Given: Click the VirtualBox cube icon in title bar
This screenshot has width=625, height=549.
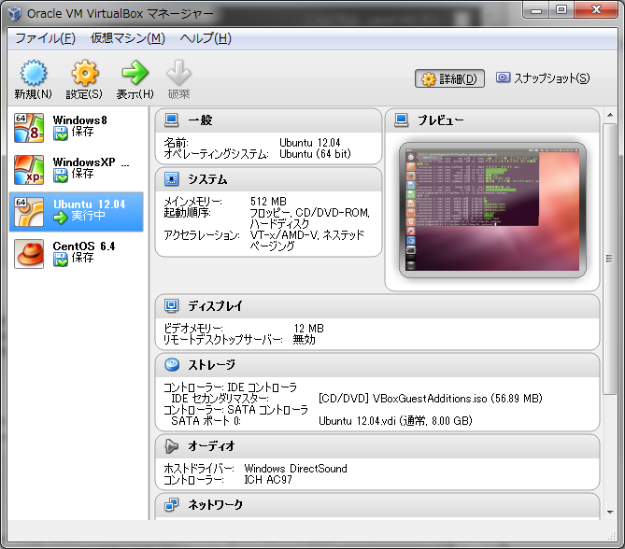Looking at the screenshot, I should [x=15, y=14].
